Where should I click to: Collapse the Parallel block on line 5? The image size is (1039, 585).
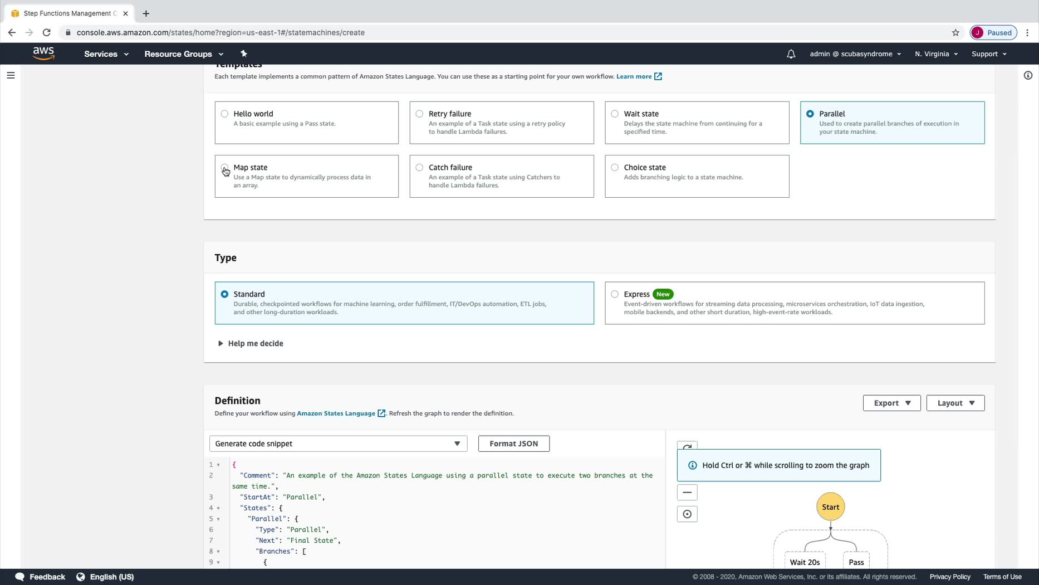point(218,519)
